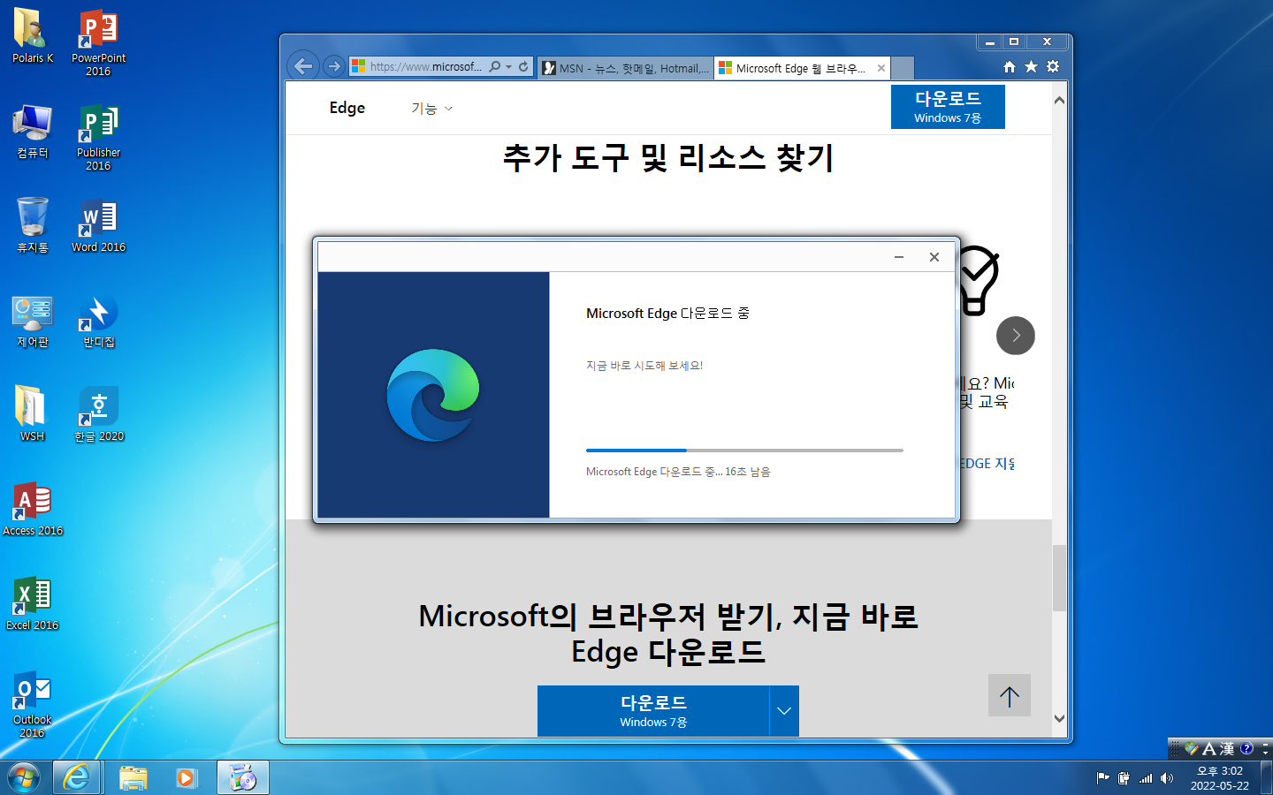This screenshot has width=1273, height=795.
Task: Click the installer taskbar icon with disc
Action: (242, 777)
